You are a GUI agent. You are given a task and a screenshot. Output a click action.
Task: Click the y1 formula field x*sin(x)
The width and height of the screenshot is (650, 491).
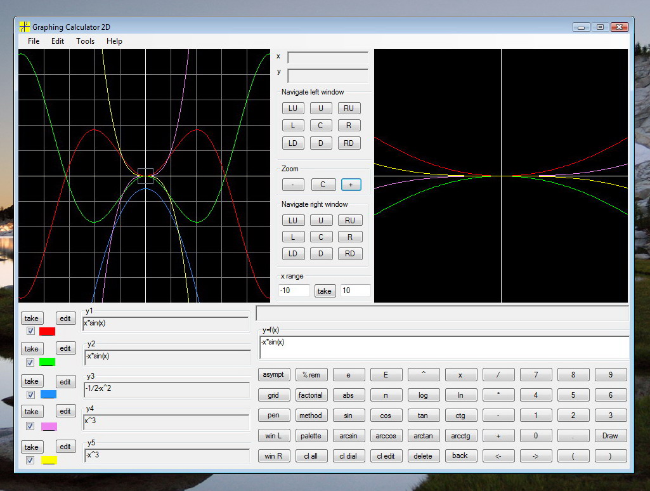[x=166, y=324]
